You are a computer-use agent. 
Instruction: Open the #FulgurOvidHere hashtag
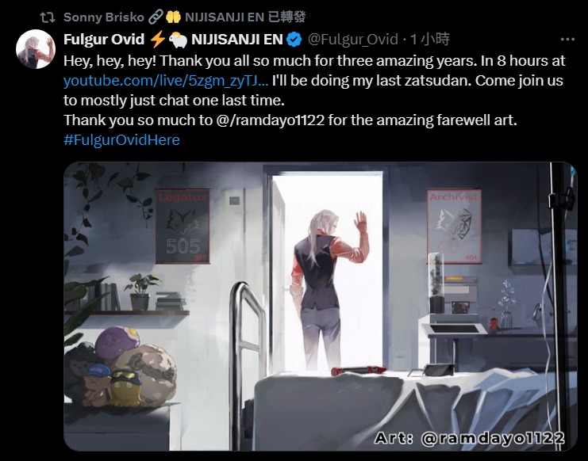[121, 140]
